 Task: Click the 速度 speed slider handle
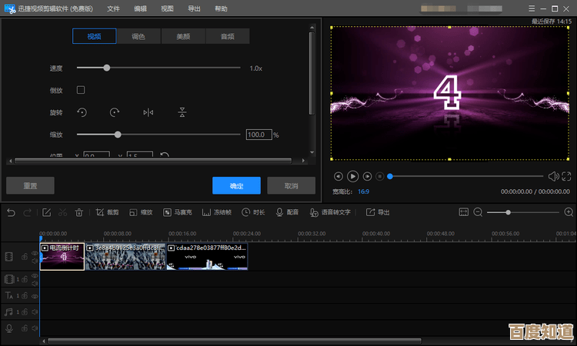107,68
